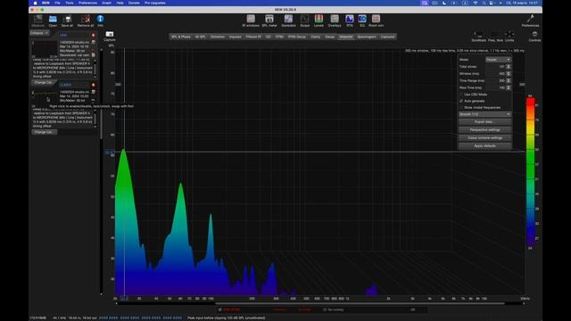Open the Smooth 1/12 smoothing dropdown
The height and width of the screenshot is (321, 571).
(484, 114)
